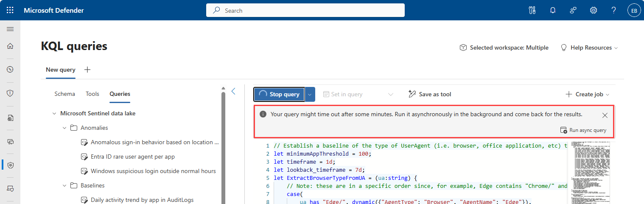The width and height of the screenshot is (644, 204).
Task: Click the Stop query button
Action: [280, 94]
